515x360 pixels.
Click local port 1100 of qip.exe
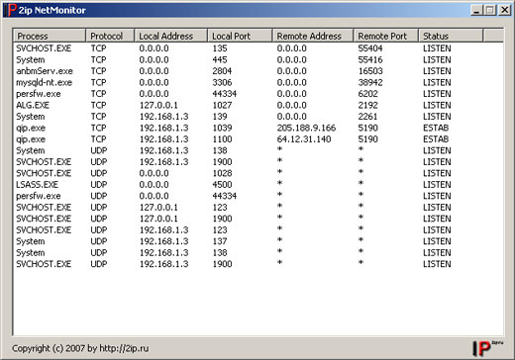[x=222, y=139]
